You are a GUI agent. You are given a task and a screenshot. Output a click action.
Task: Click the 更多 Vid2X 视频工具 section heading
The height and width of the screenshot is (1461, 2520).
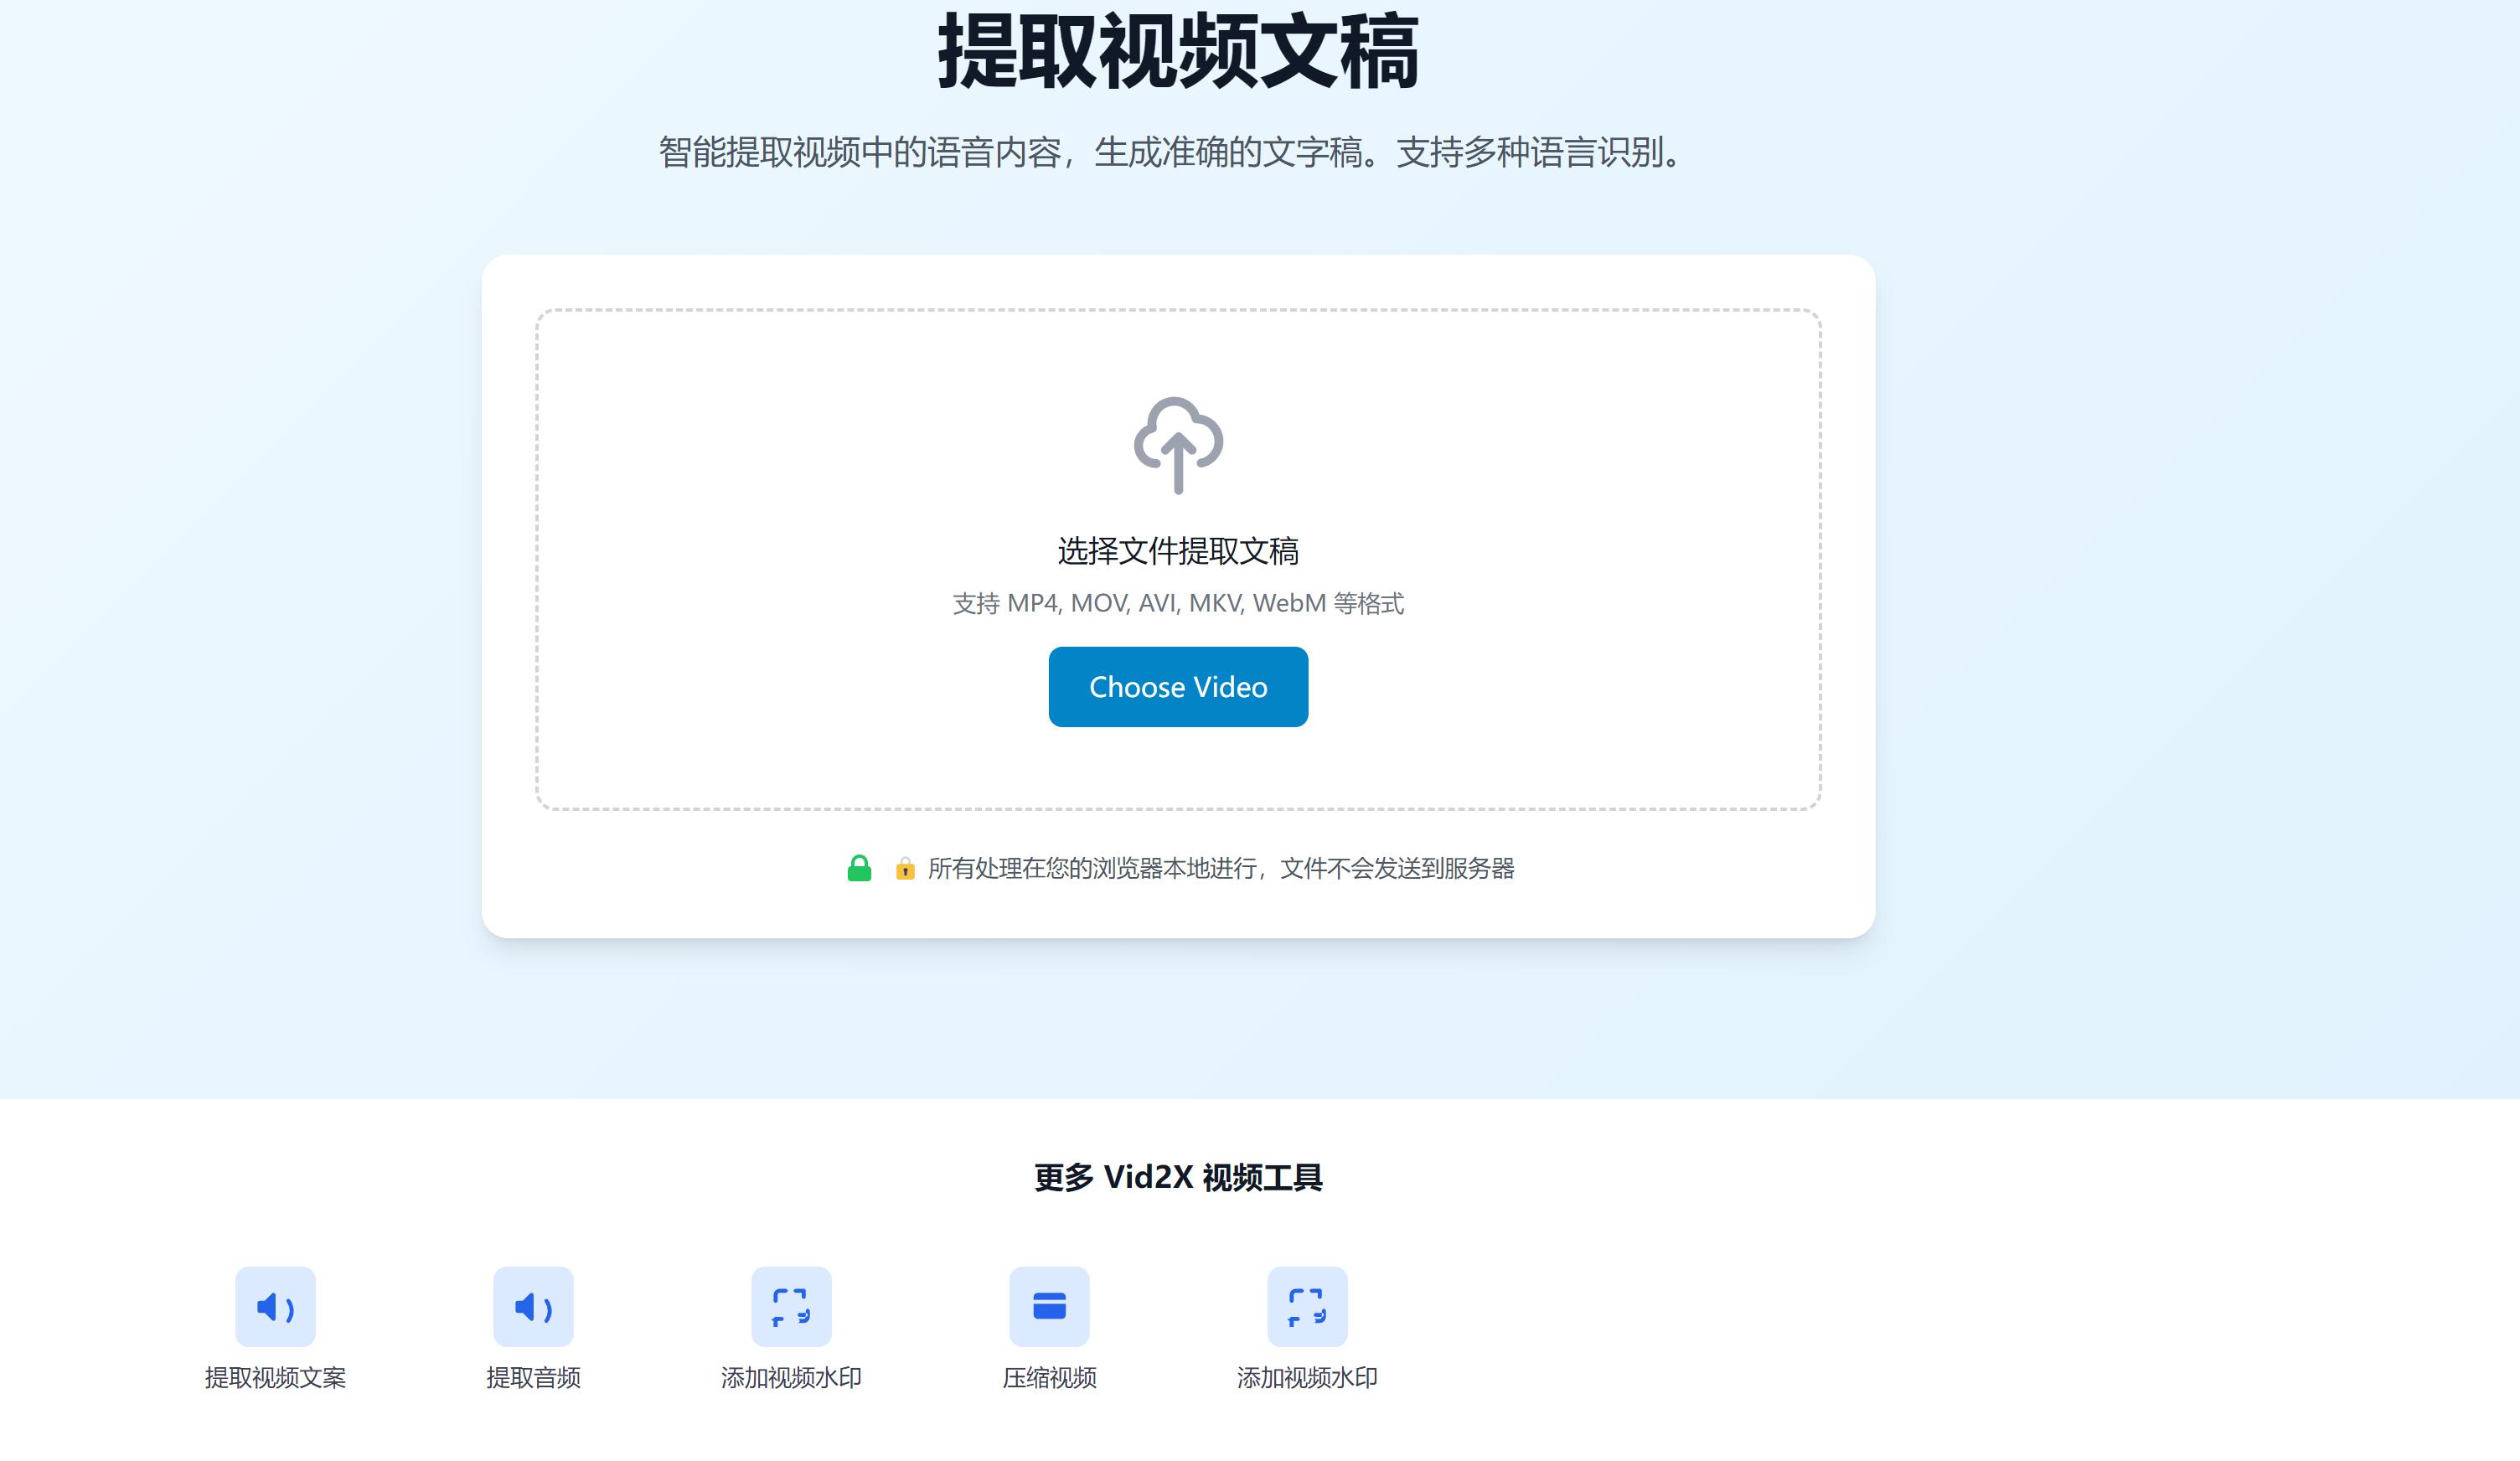(x=1176, y=1177)
